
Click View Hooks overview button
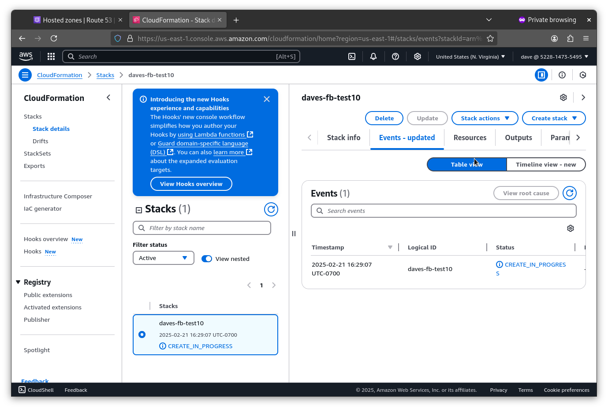191,184
